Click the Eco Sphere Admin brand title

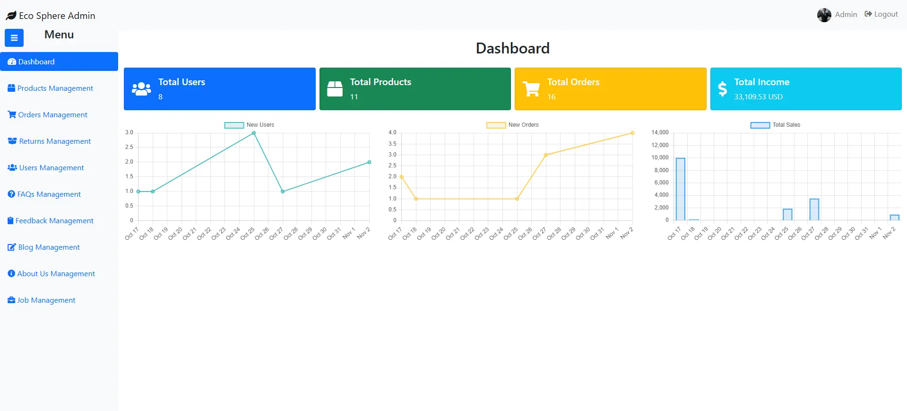pos(57,16)
